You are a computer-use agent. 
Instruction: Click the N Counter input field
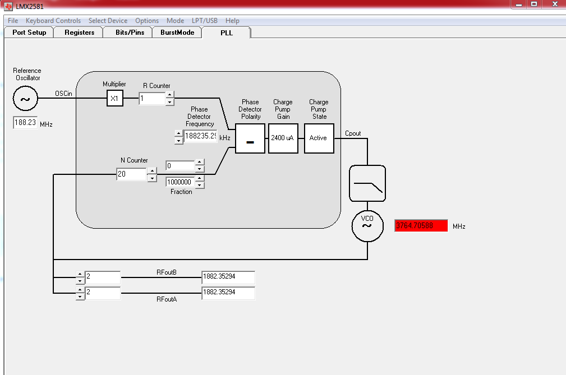coord(131,174)
